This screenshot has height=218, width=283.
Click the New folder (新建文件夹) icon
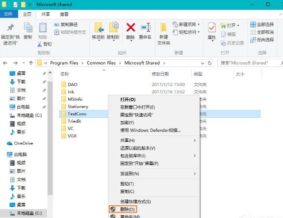[163, 28]
